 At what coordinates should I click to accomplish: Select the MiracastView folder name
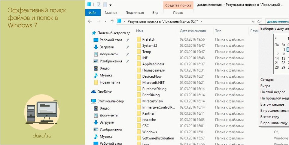coord(153,101)
